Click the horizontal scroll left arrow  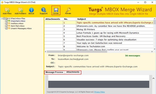point(45,52)
